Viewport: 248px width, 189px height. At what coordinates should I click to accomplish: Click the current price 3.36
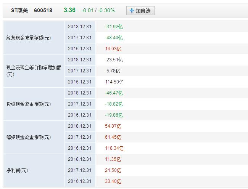click(69, 10)
